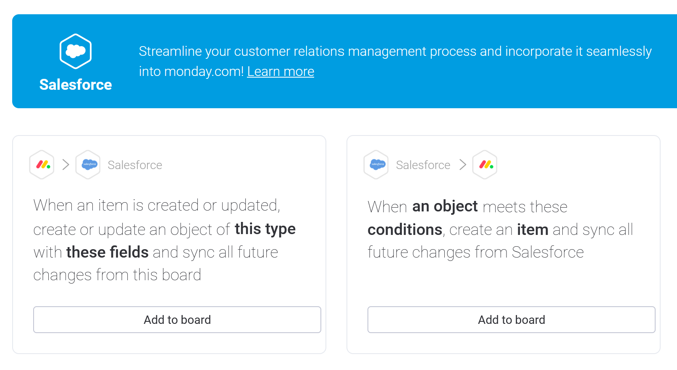Viewport: 677px width, 370px height.
Task: Click the gray Salesforce label in the item-created recipe
Action: click(x=135, y=165)
